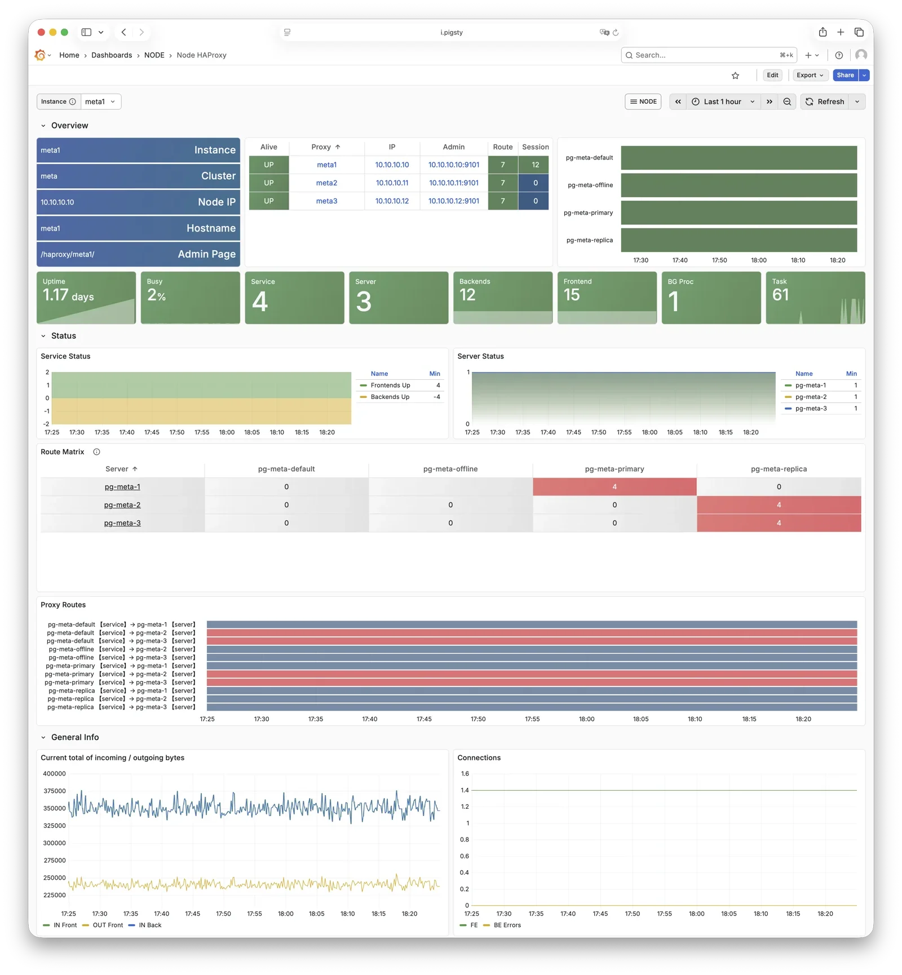902x975 pixels.
Task: Open the Instance info tooltip icon
Action: click(x=73, y=101)
